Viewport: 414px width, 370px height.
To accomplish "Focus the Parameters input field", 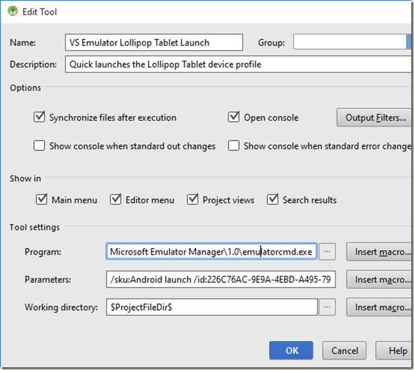I will [220, 280].
